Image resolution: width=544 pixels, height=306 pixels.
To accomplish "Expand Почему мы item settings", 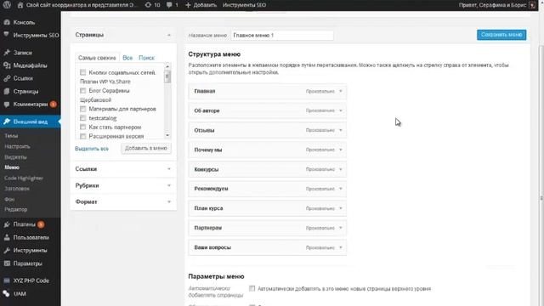I will [341, 150].
